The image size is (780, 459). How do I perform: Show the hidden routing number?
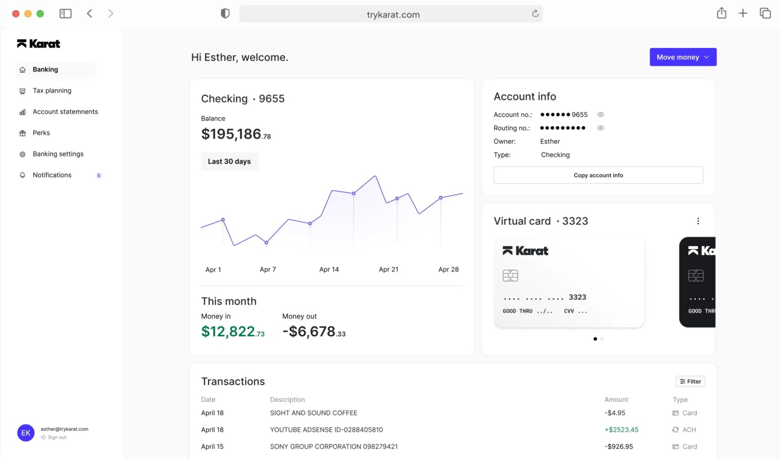click(x=600, y=128)
